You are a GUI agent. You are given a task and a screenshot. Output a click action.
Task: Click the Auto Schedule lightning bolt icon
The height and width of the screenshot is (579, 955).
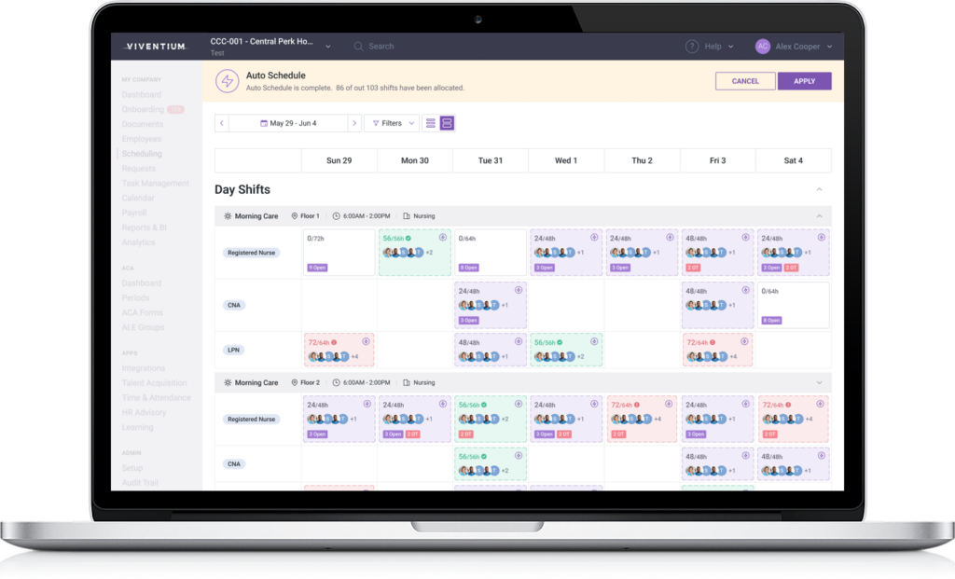(227, 81)
